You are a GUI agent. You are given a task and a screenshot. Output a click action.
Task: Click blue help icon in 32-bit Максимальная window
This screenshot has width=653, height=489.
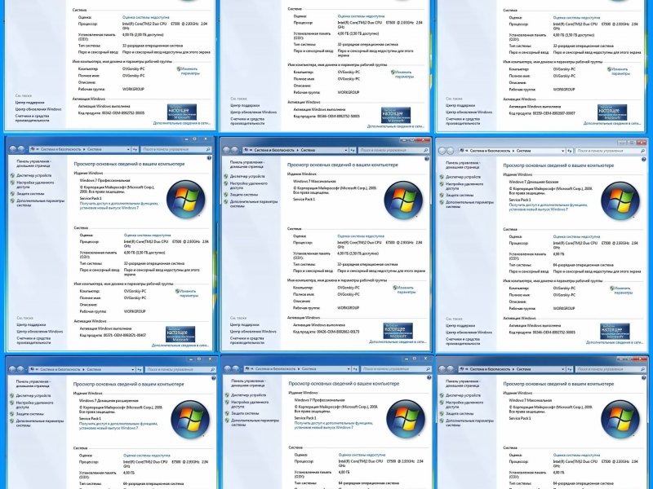[427, 159]
